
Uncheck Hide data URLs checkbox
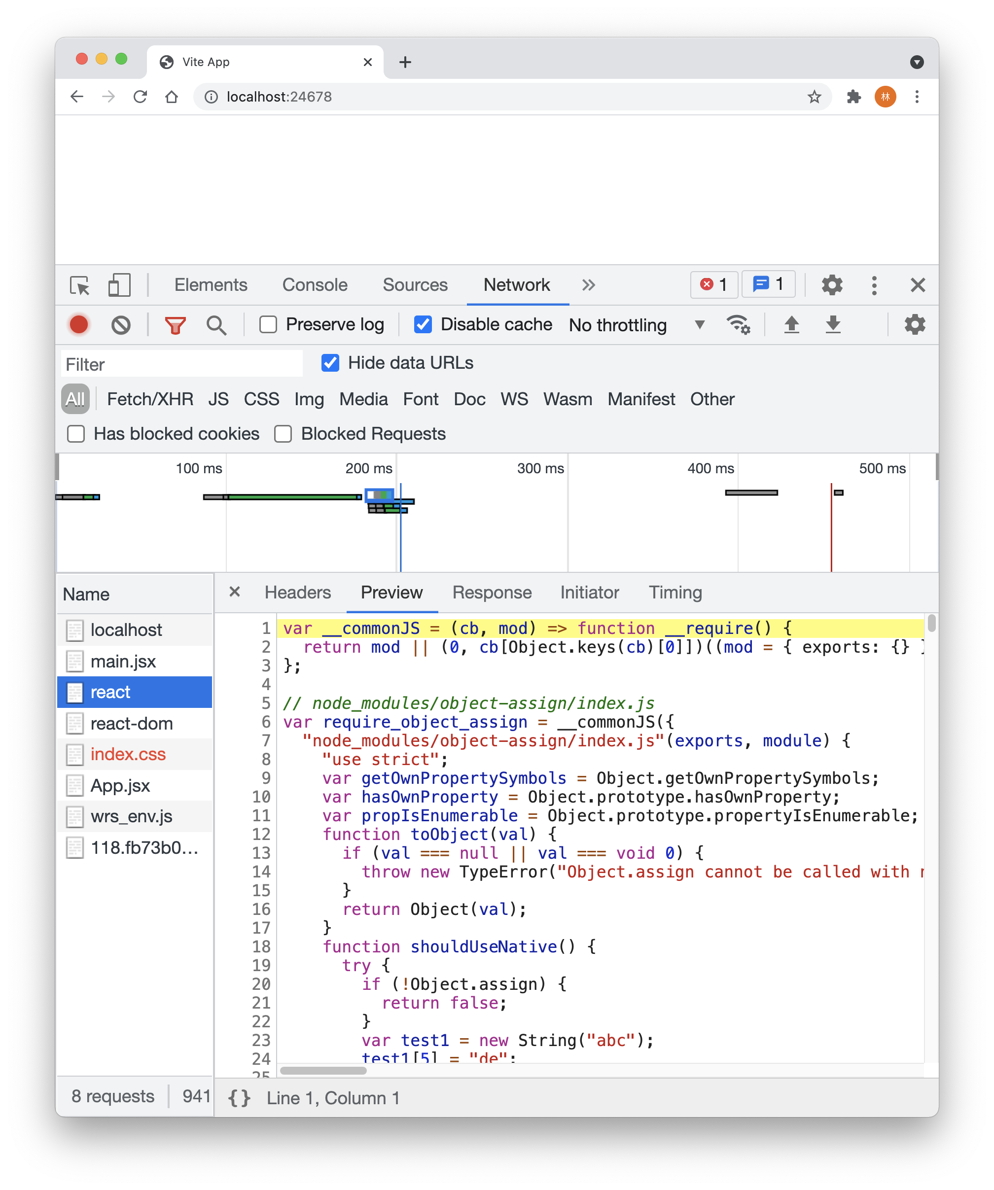330,363
